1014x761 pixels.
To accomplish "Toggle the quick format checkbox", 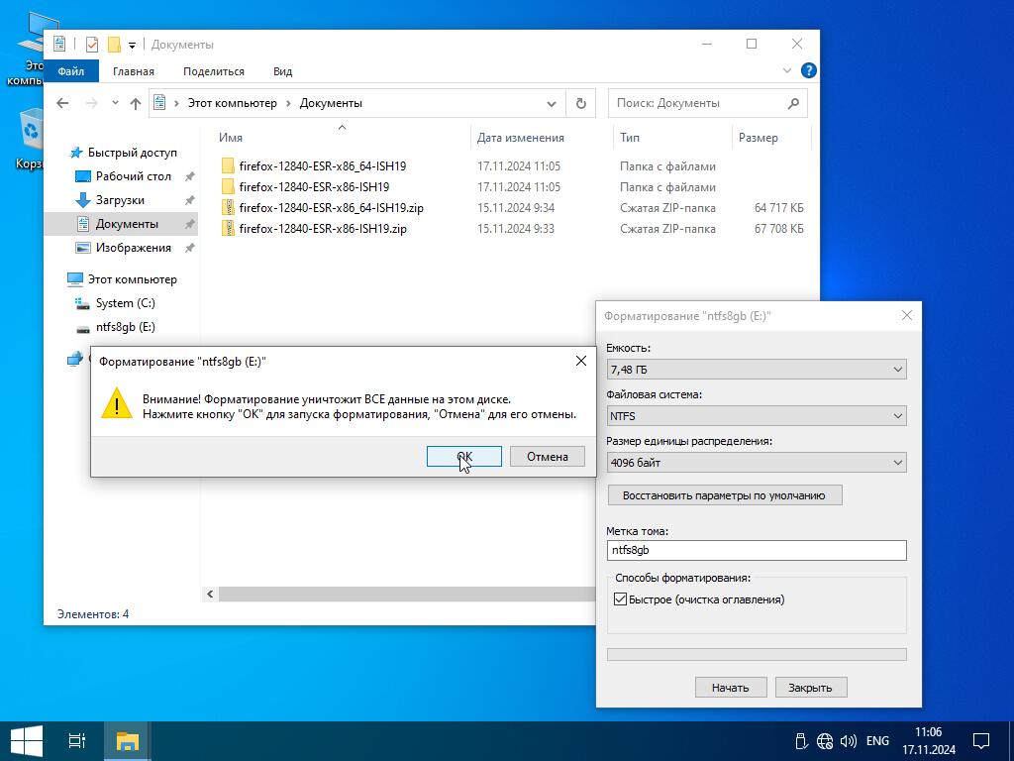I will [621, 599].
